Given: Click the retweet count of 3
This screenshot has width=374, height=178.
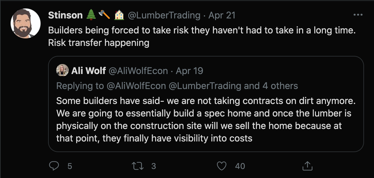Looking at the screenshot, I should click(153, 166).
